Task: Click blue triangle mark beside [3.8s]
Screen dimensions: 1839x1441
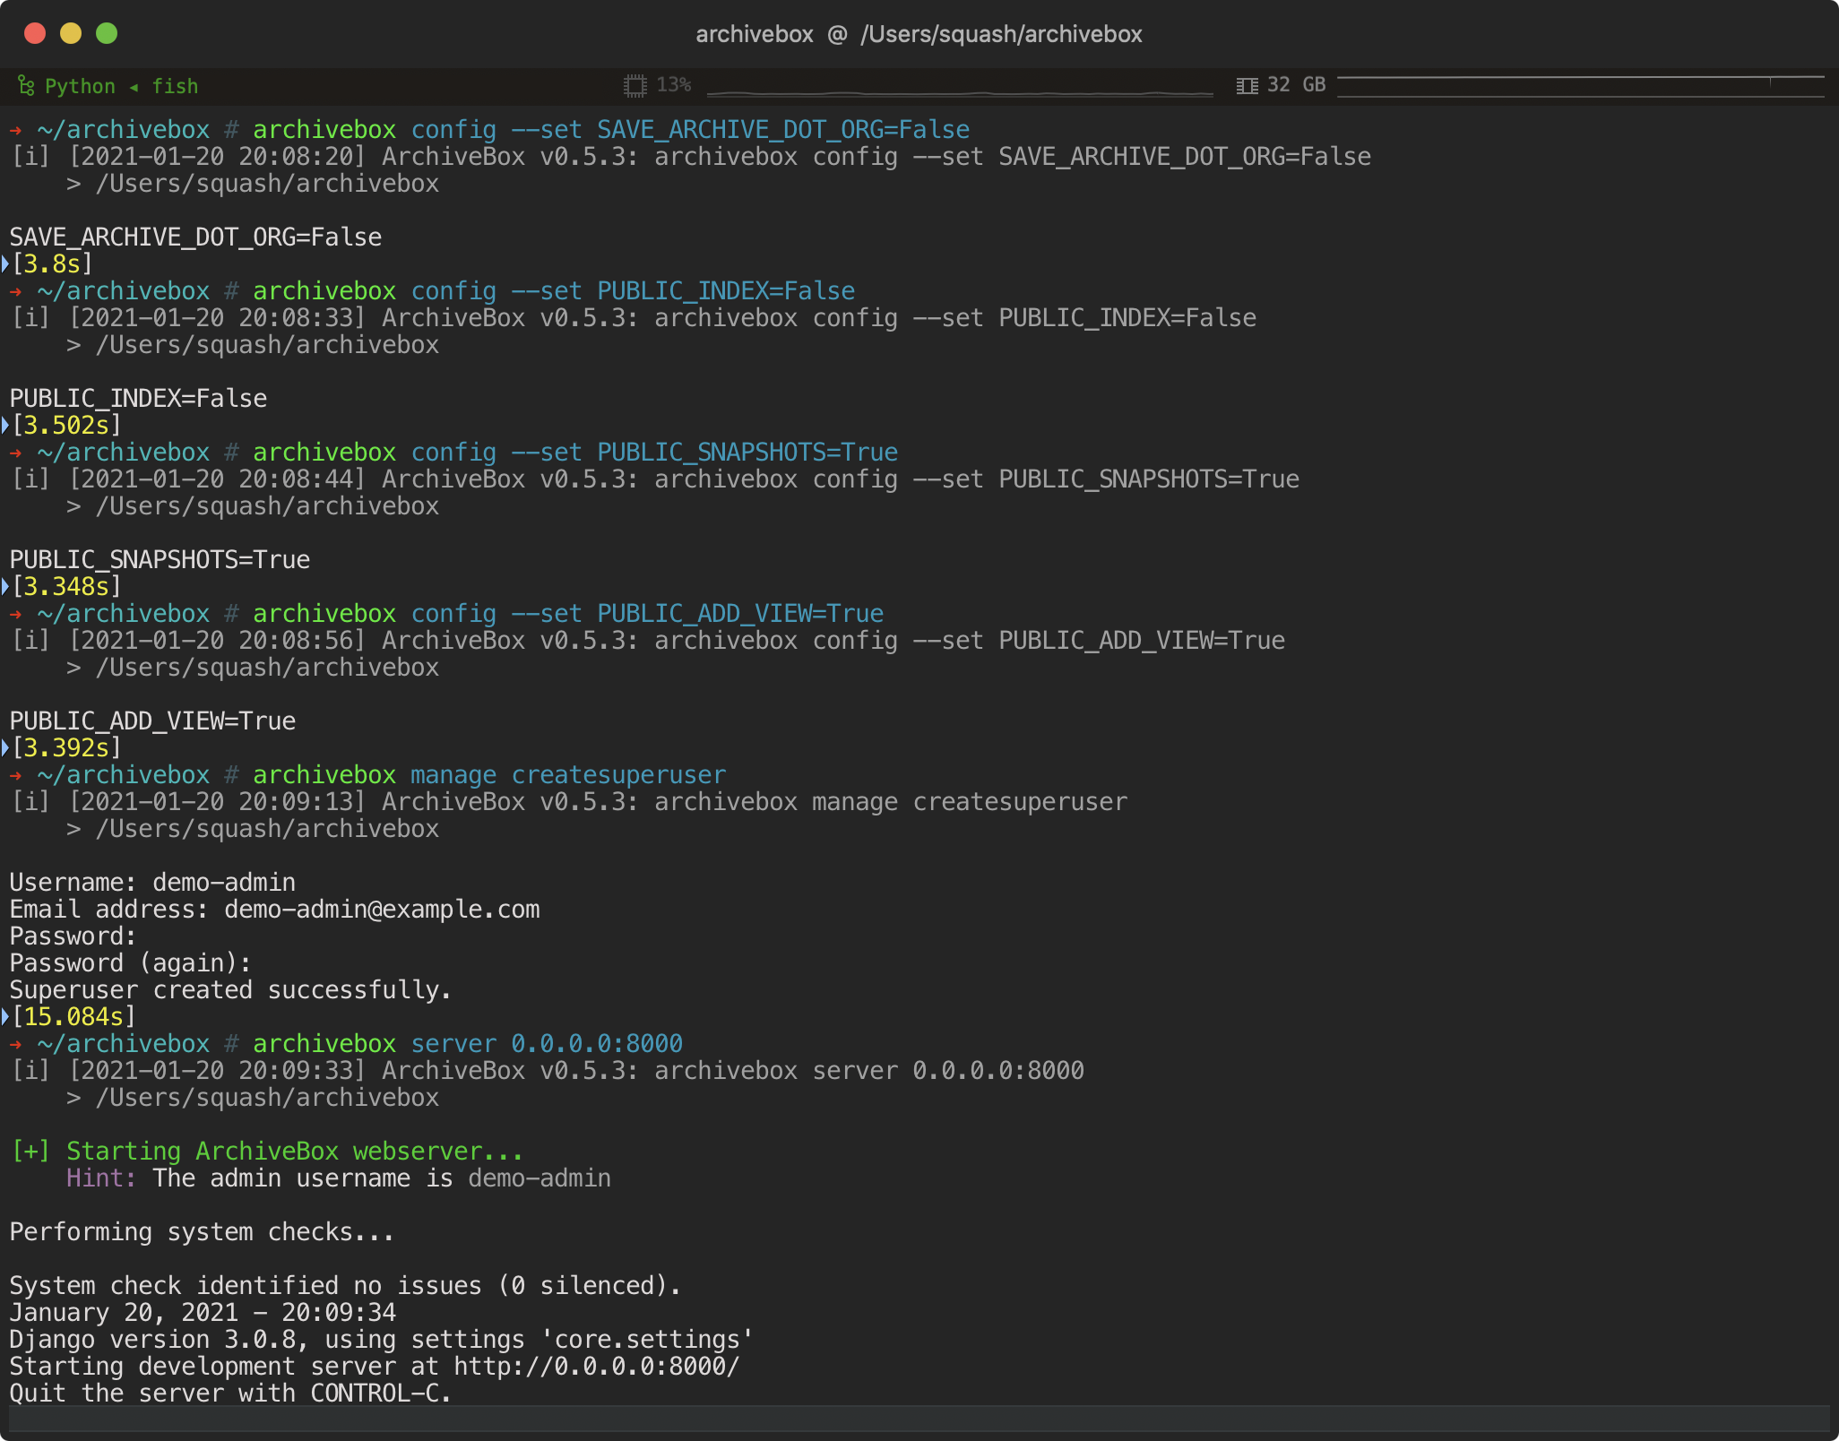Action: [5, 263]
